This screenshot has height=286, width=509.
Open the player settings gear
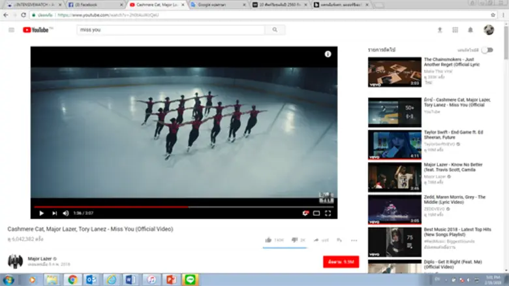305,214
